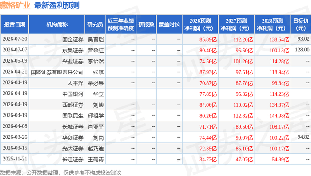
Task: Click the 2025-11-21 report date cell
Action: [15, 159]
